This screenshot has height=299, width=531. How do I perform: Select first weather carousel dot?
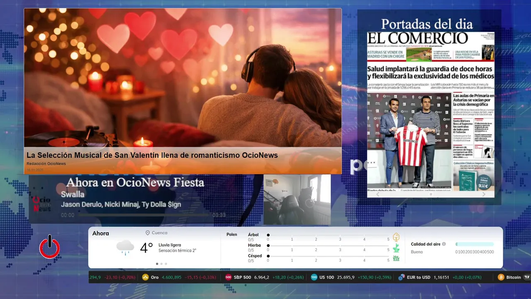tap(157, 264)
